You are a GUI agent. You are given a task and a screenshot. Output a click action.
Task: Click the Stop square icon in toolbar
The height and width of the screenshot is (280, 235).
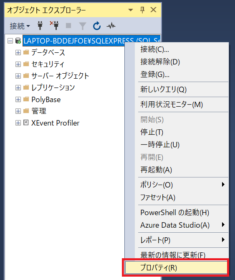68,26
